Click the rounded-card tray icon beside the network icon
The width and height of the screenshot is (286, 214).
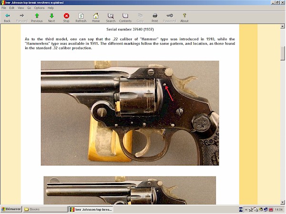tap(255, 210)
